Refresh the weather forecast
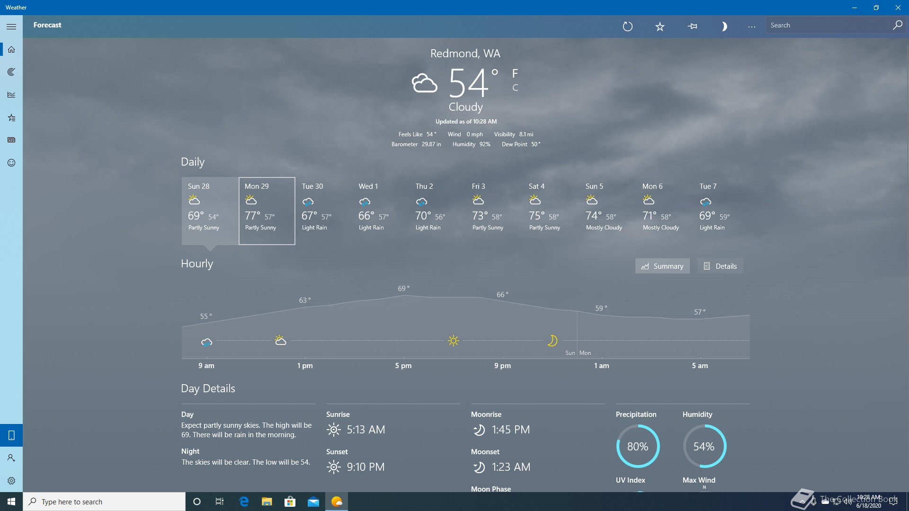Screen dimensions: 909x511 click(x=628, y=26)
